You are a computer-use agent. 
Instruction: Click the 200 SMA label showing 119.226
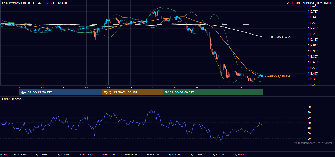pos(278,37)
